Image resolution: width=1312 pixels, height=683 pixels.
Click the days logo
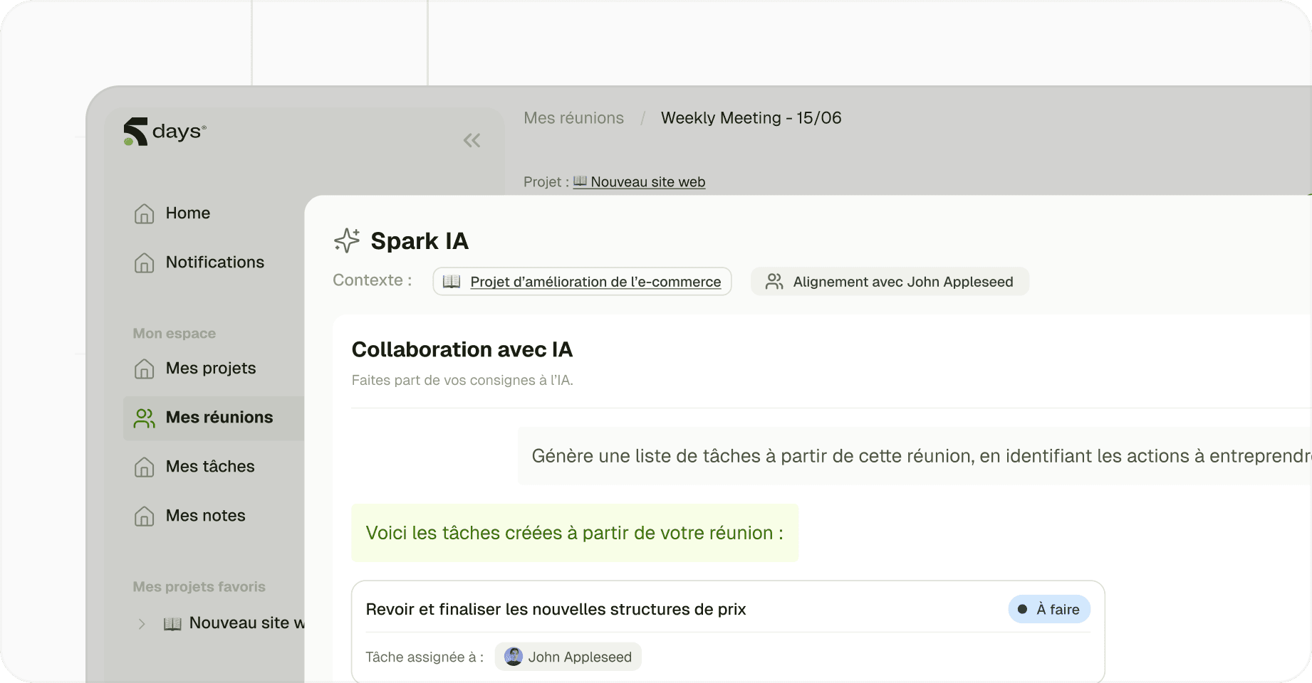click(165, 132)
